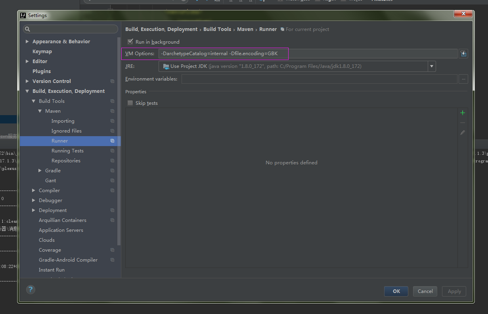488x314 pixels.
Task: Click project-level icon beside Arquillian Containers
Action: tap(112, 220)
